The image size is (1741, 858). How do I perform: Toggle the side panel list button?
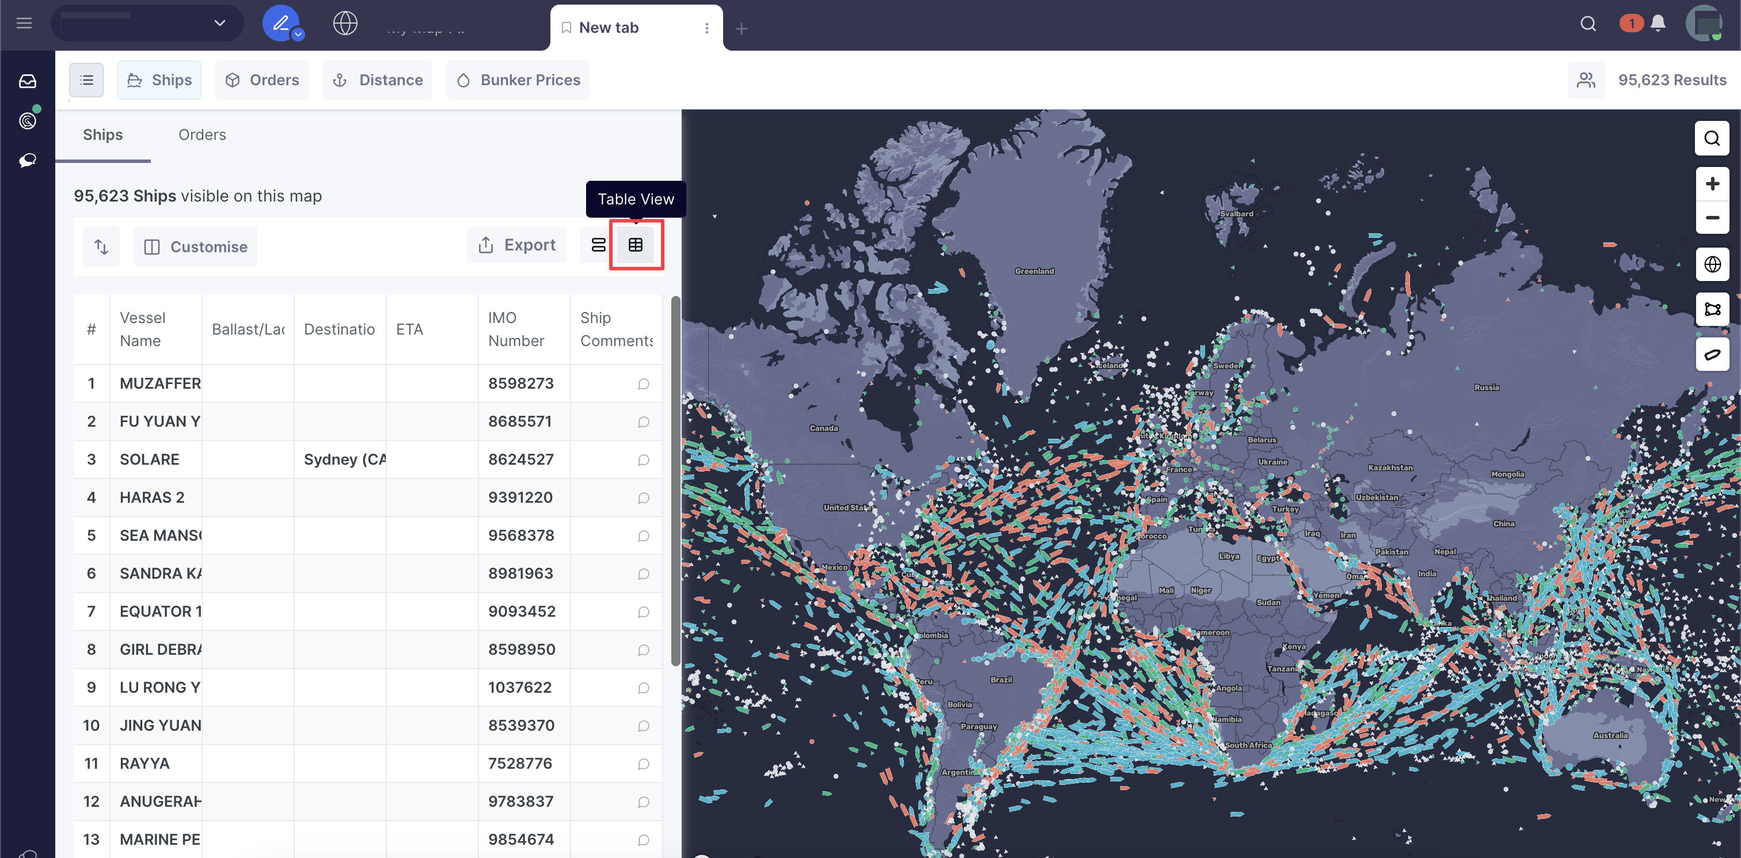[x=86, y=81]
